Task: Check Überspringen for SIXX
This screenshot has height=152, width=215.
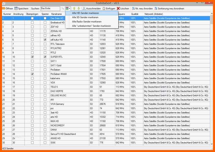Action: tap(32, 143)
